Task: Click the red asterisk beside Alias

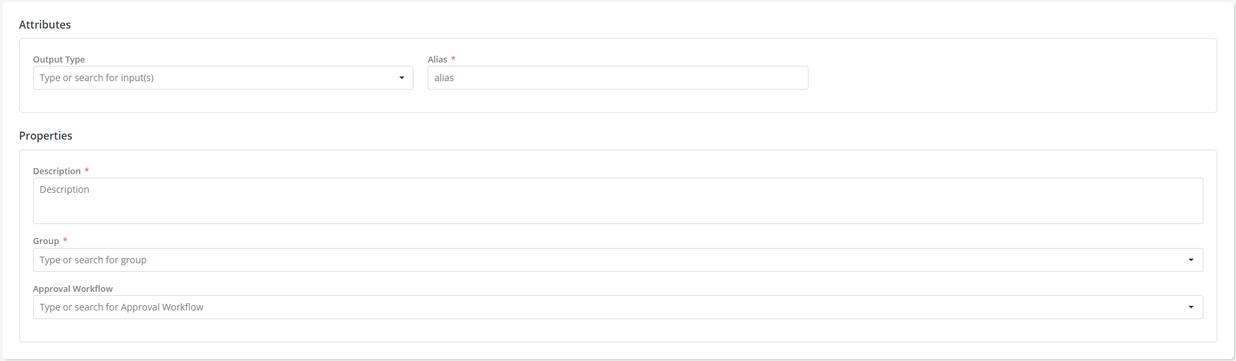Action: click(453, 59)
